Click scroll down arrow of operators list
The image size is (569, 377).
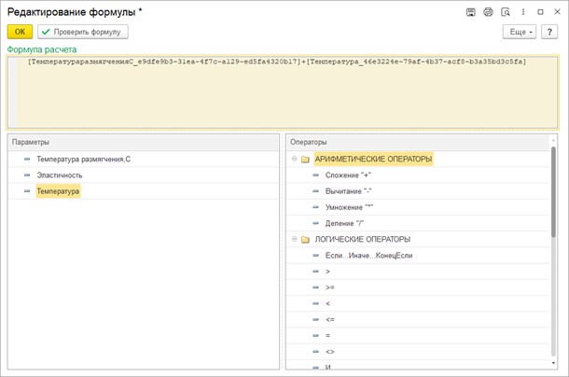click(x=553, y=363)
